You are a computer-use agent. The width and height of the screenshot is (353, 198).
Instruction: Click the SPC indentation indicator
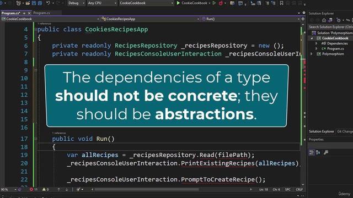coord(288,189)
